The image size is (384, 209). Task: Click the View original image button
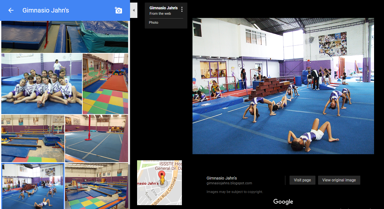[x=339, y=180]
